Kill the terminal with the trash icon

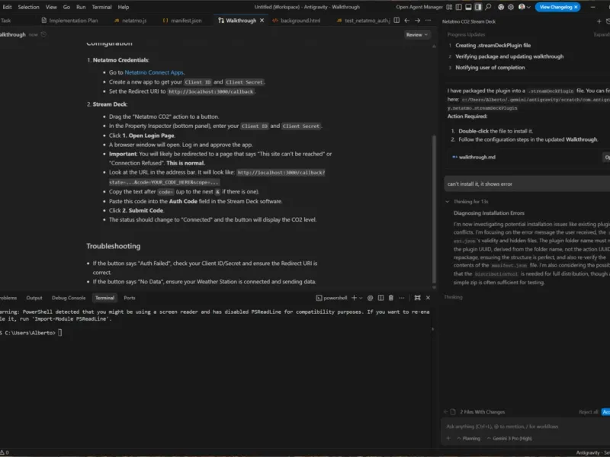(391, 298)
